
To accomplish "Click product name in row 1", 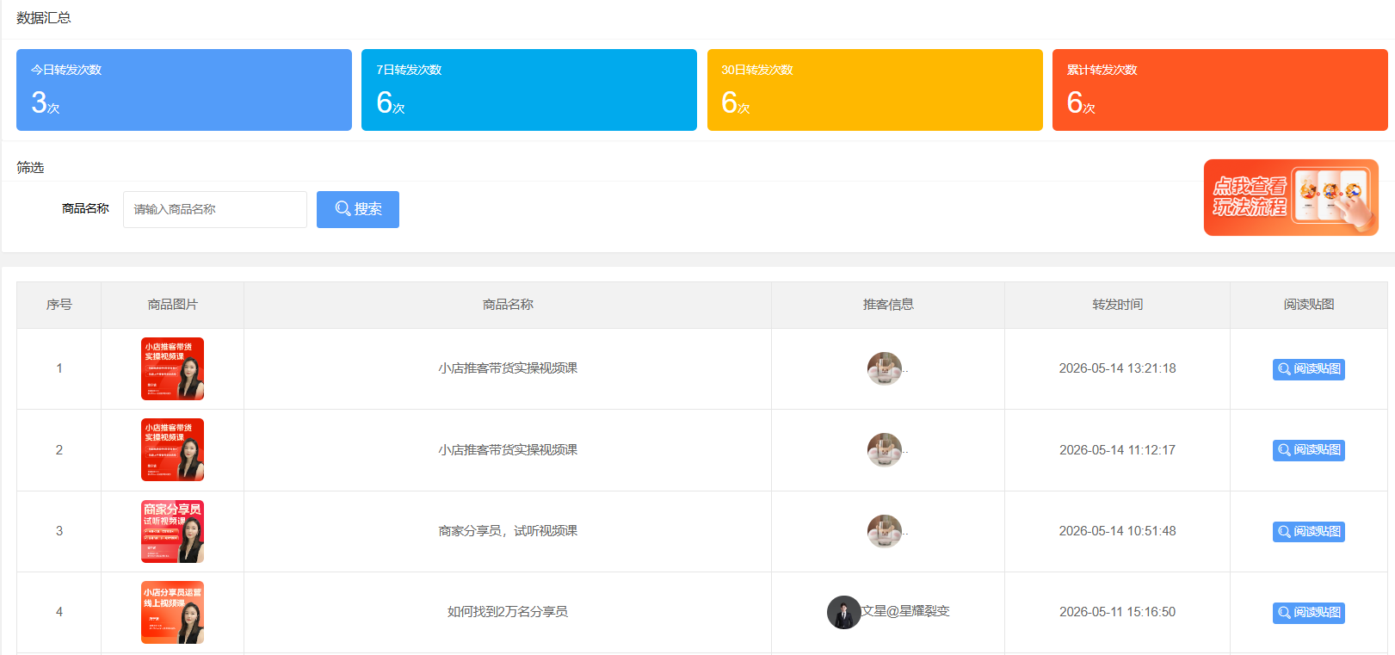I will (508, 368).
